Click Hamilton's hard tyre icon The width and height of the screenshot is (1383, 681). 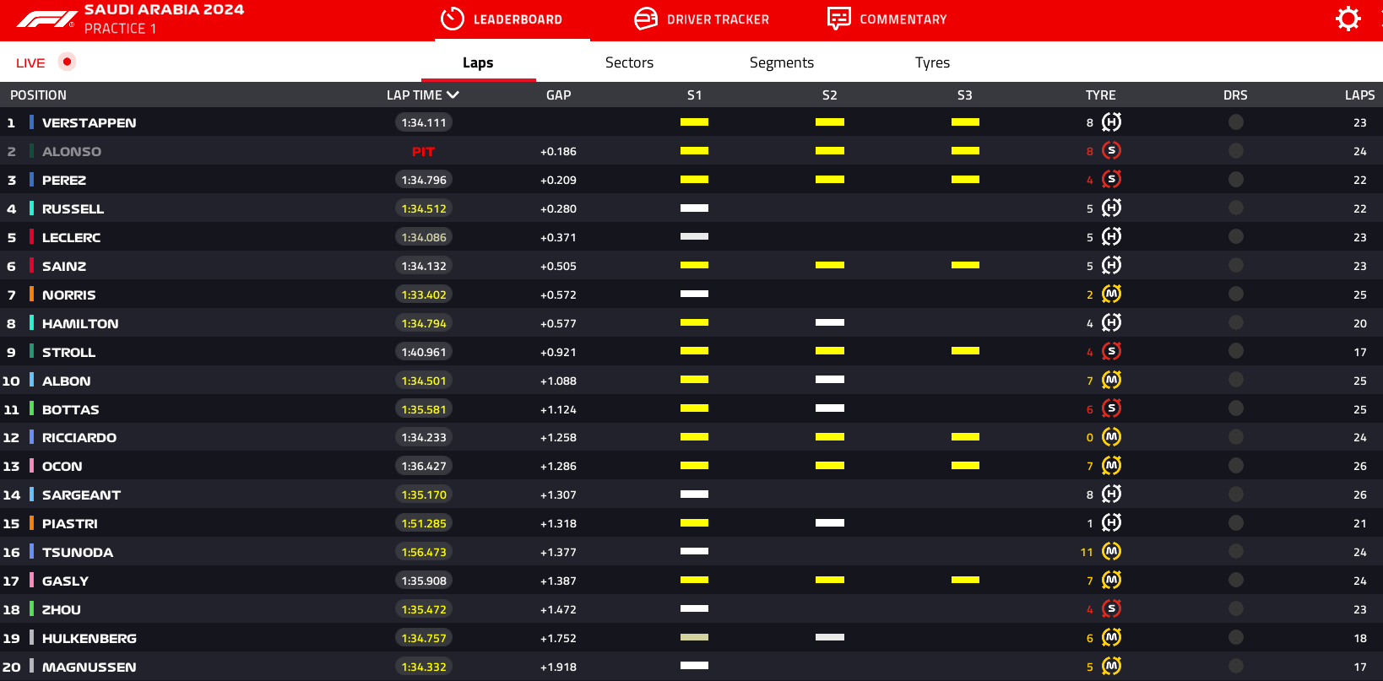(1111, 323)
